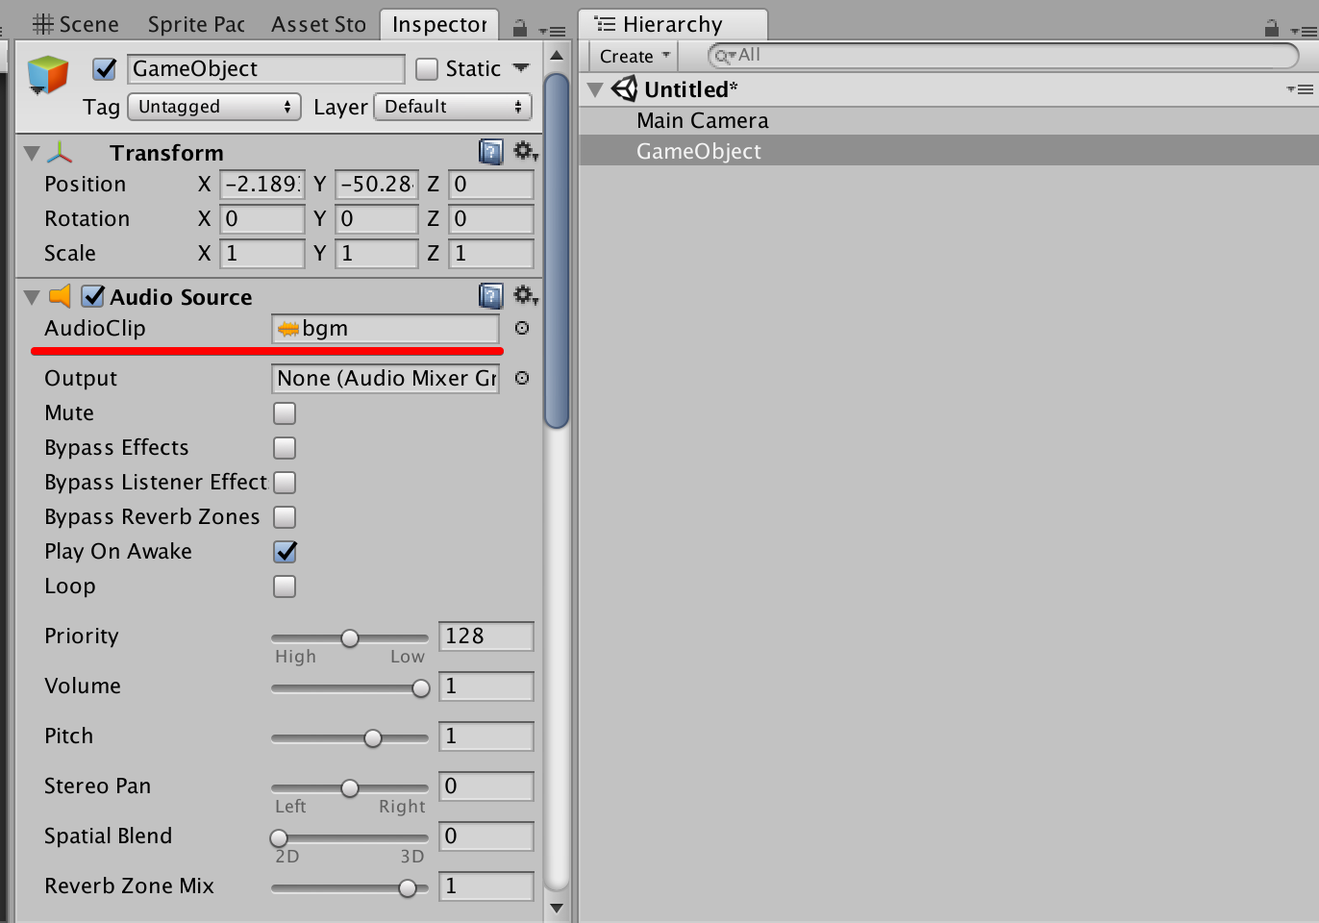Click Rotation Z input field
This screenshot has height=923, width=1319.
[x=491, y=219]
